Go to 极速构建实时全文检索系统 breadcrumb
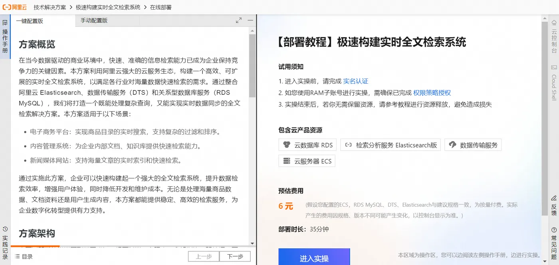 click(108, 7)
